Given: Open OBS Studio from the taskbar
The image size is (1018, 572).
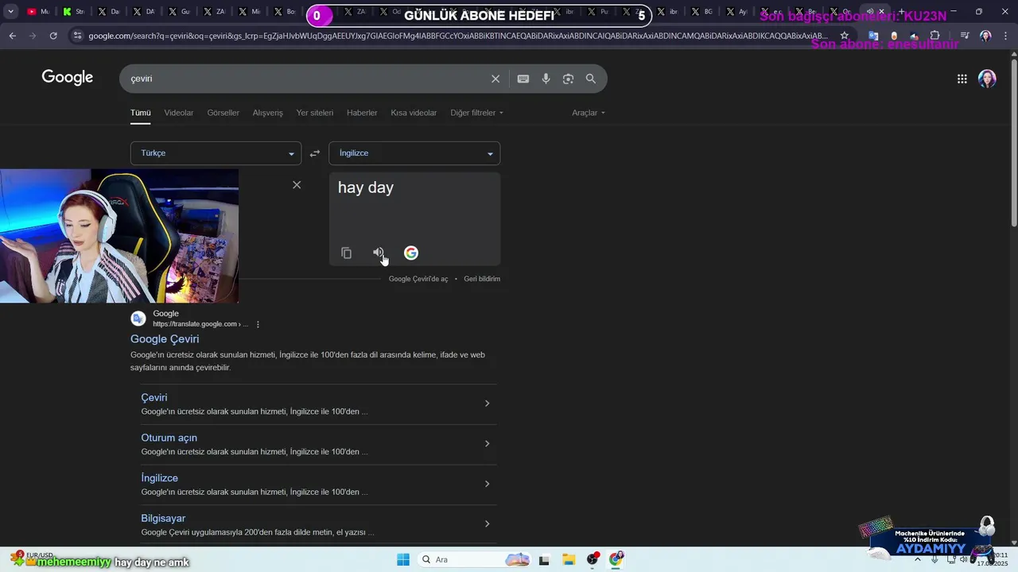Looking at the screenshot, I should [x=593, y=559].
